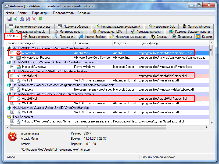Uncheck the Gadgets sbdrop.dll entry

click(x=12, y=89)
